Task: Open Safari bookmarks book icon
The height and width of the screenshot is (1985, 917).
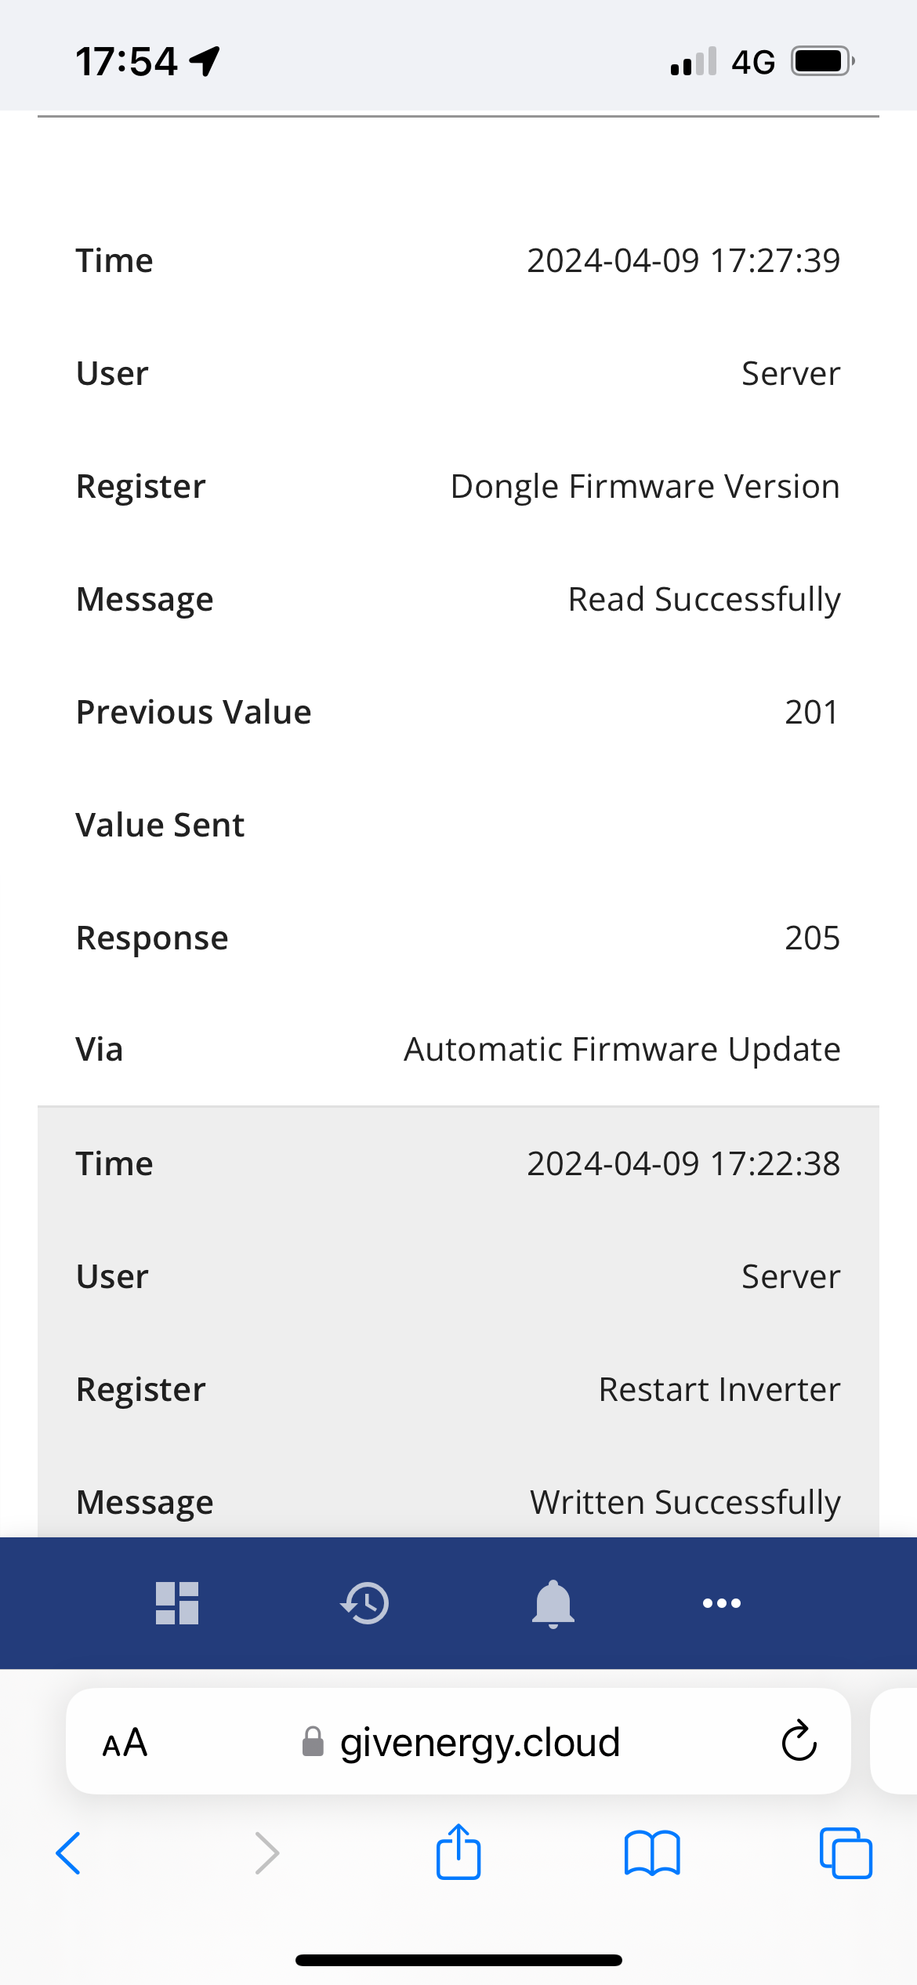Action: coord(652,1853)
